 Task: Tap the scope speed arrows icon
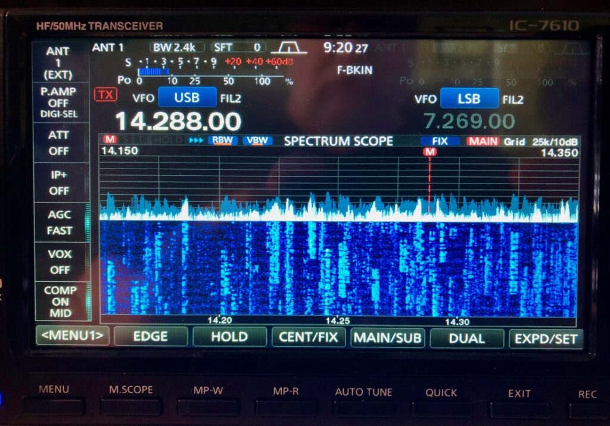pos(196,141)
